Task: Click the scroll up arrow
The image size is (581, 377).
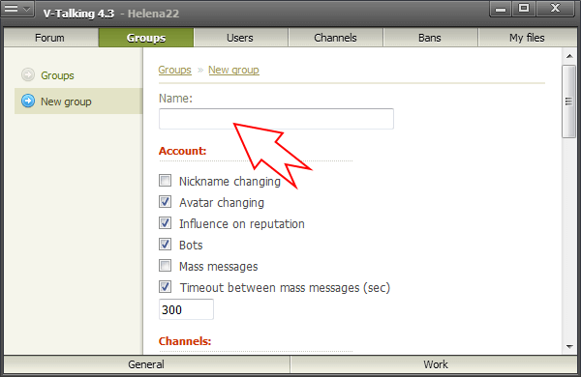Action: pyautogui.click(x=569, y=56)
